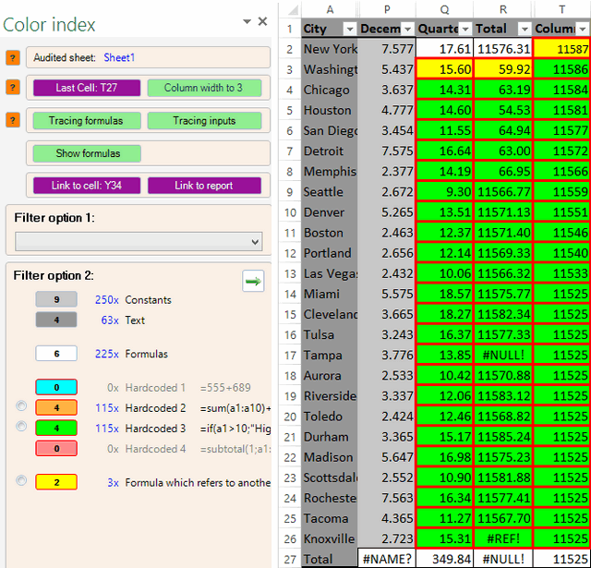Viewport: 591px width, 568px height.
Task: Select column Q header
Action: click(x=445, y=9)
